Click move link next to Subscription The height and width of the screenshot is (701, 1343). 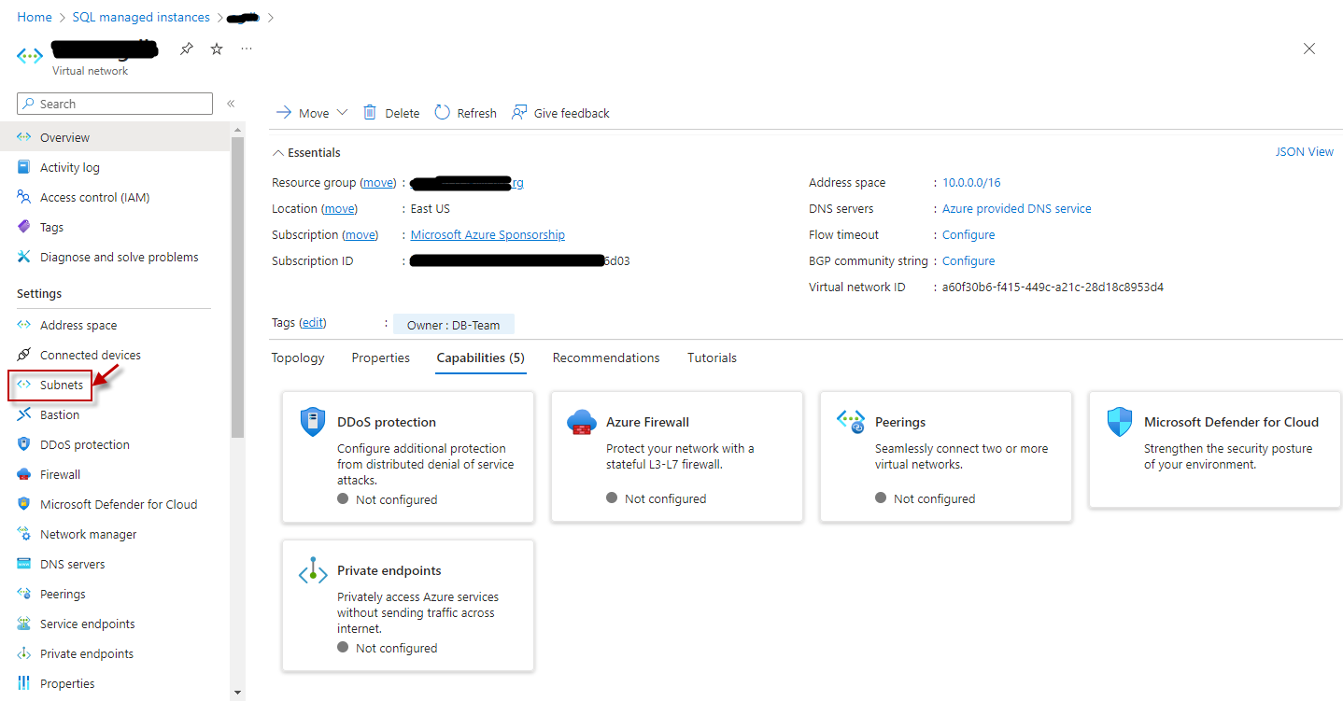tap(360, 234)
